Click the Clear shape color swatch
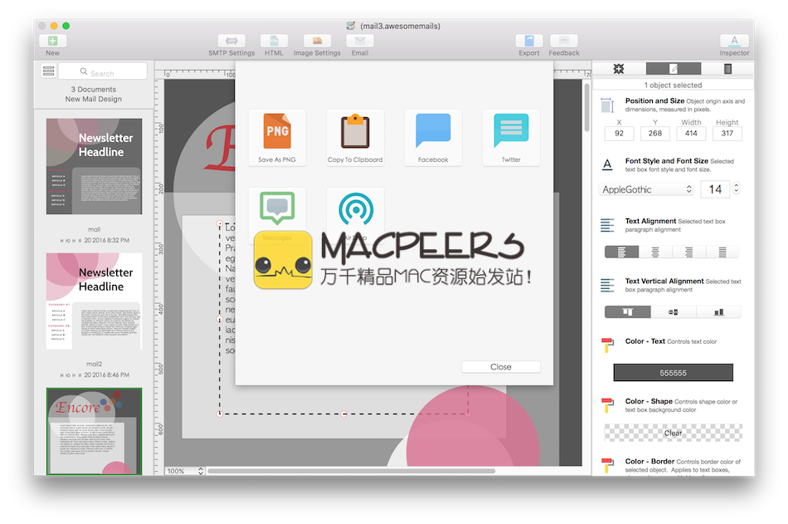The image size is (788, 524). [673, 433]
